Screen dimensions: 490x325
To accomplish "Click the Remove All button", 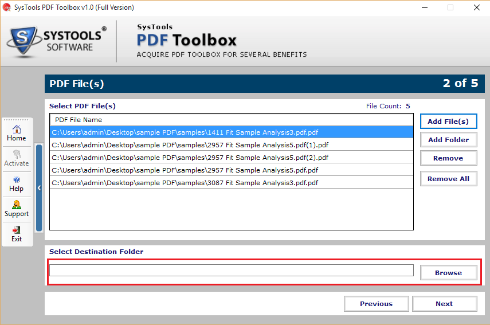I will pyautogui.click(x=448, y=179).
